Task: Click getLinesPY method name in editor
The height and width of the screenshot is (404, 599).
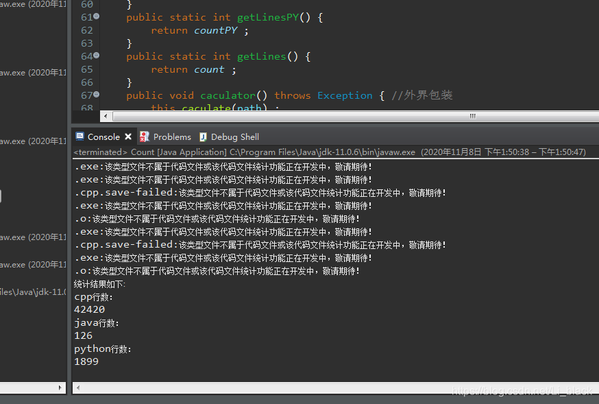Action: [x=268, y=18]
